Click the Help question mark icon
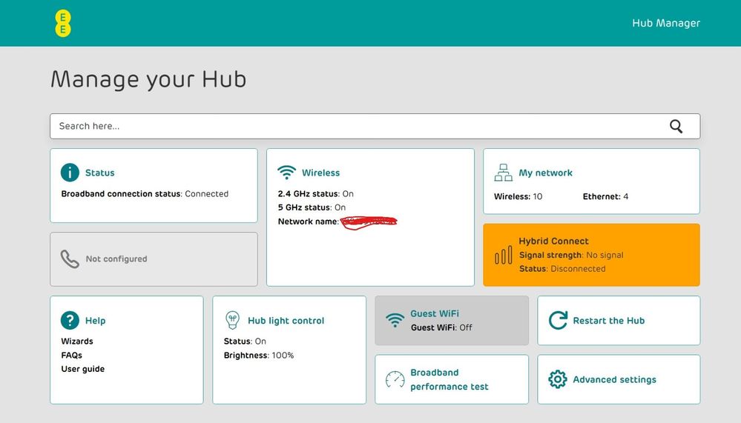This screenshot has height=423, width=741. coord(70,320)
